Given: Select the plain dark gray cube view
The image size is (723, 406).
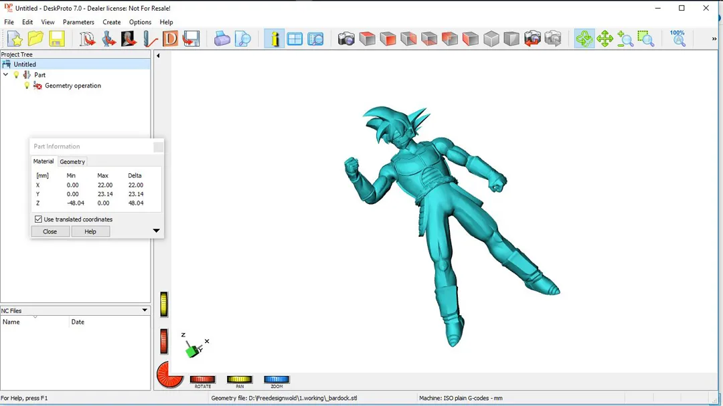Looking at the screenshot, I should 511,39.
